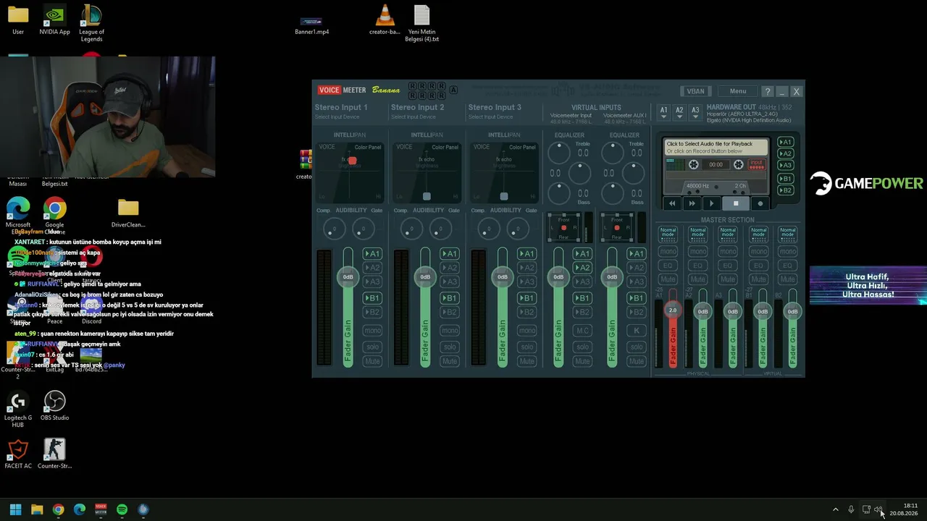This screenshot has width=927, height=521.
Task: Disable A2 routing on Voicemeeter Input strip
Action: click(582, 268)
